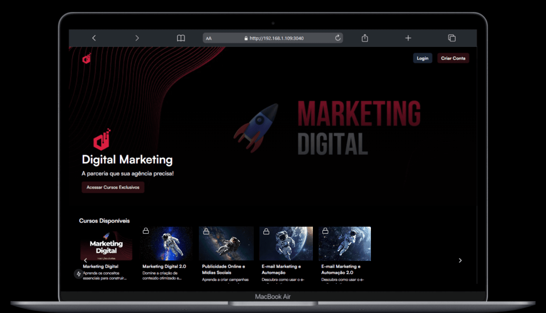The image size is (546, 313).
Task: Navigate back with the browser back arrow
Action: pyautogui.click(x=94, y=38)
